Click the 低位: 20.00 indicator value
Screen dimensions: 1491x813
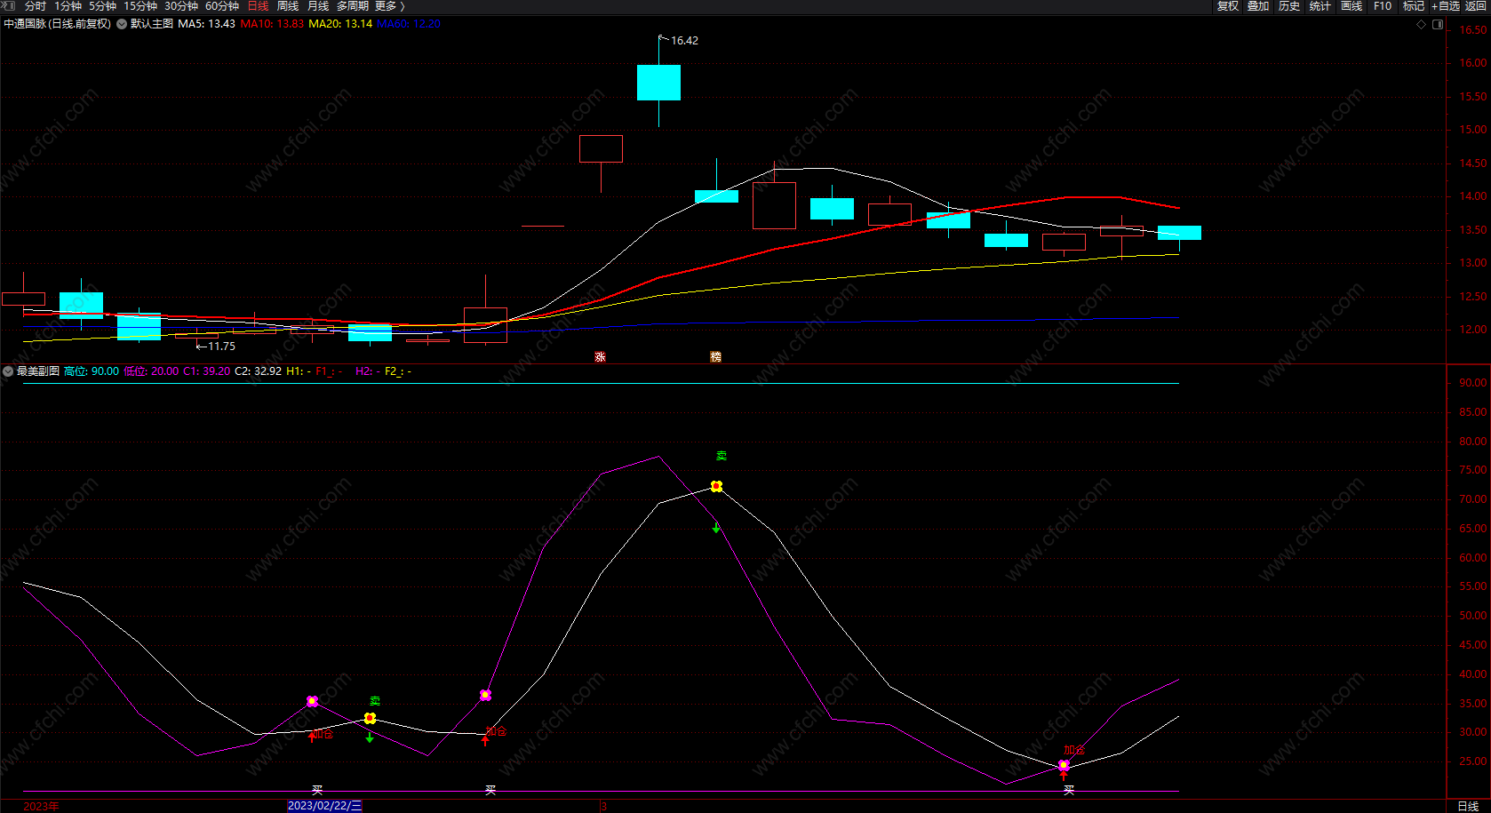pyautogui.click(x=151, y=371)
